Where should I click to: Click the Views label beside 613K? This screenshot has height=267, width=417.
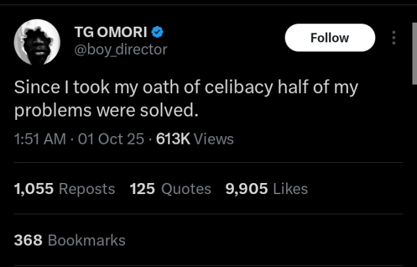coord(214,139)
